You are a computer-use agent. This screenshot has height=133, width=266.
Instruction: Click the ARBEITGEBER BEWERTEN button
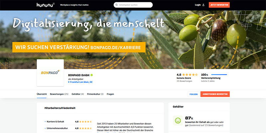(x=215, y=94)
